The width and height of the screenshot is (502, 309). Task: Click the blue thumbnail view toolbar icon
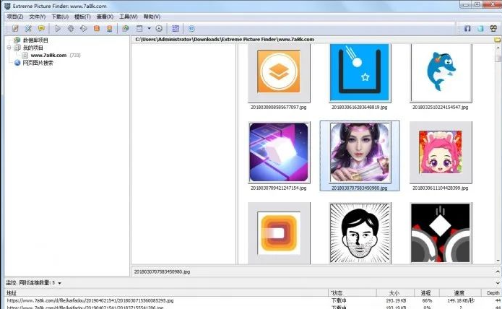(176, 28)
